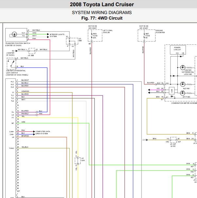Click the 4LO IND LED symbol

[183, 84]
